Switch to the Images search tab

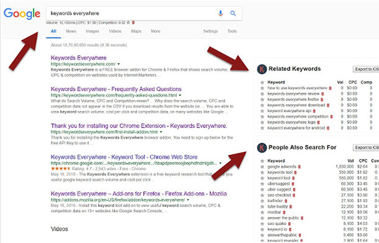coord(92,31)
